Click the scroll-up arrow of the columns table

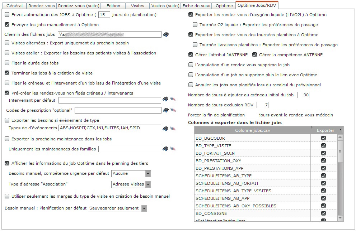(x=340, y=137)
